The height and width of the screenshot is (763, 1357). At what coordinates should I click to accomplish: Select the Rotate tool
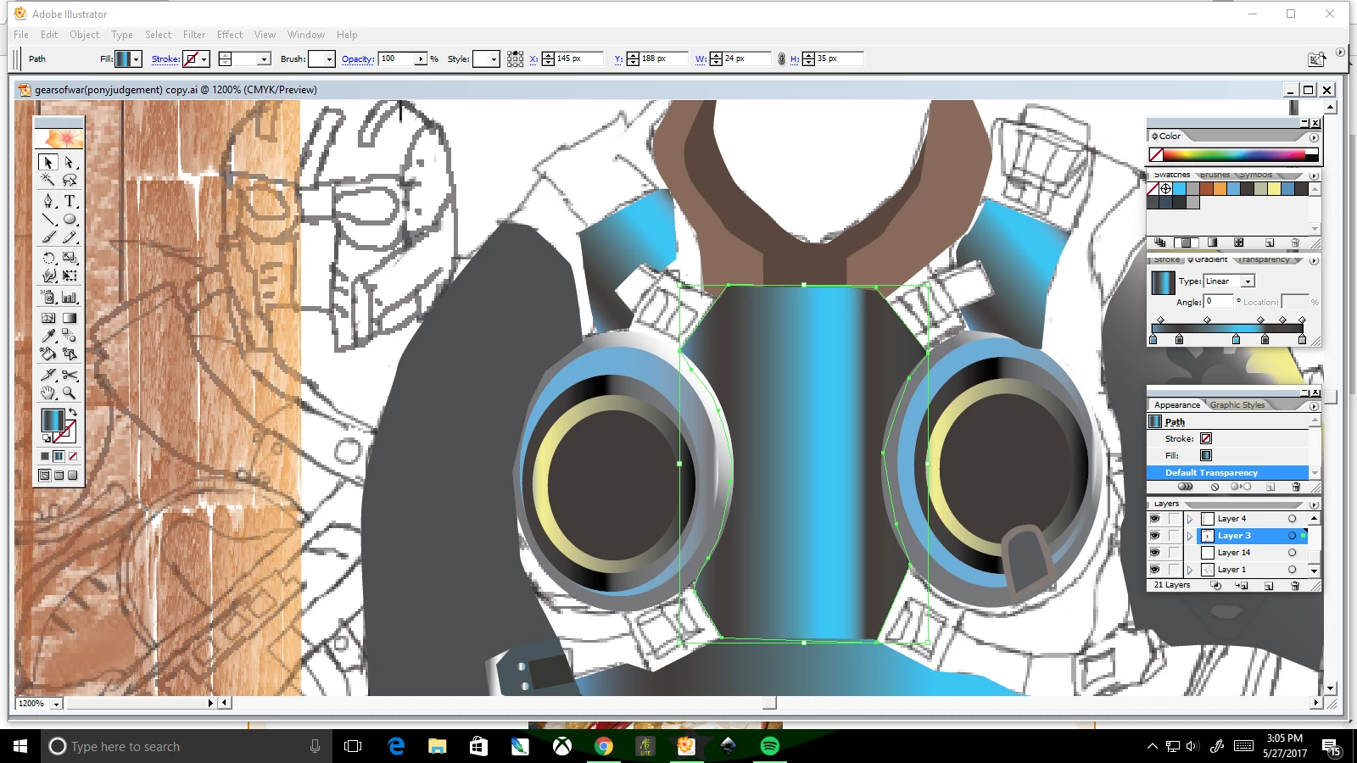coord(48,258)
